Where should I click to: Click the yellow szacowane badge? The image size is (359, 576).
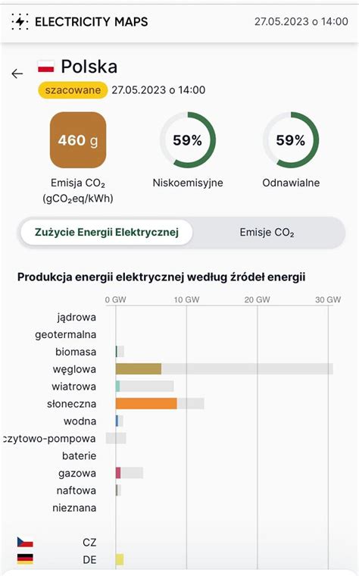(x=73, y=90)
